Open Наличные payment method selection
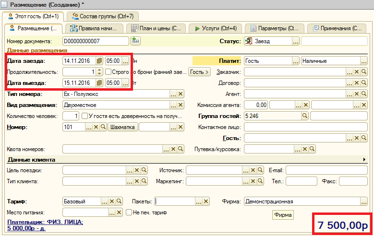Image resolution: width=374 pixels, height=236 pixels. point(364,61)
